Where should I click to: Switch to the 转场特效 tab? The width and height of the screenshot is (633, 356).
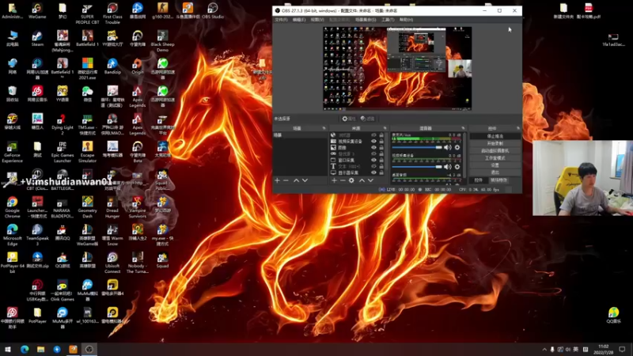pos(499,180)
